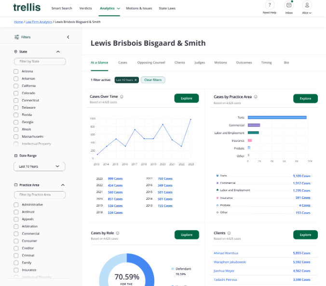The height and width of the screenshot is (286, 326).
Task: Explore Cases Over Time
Action: [x=187, y=98]
